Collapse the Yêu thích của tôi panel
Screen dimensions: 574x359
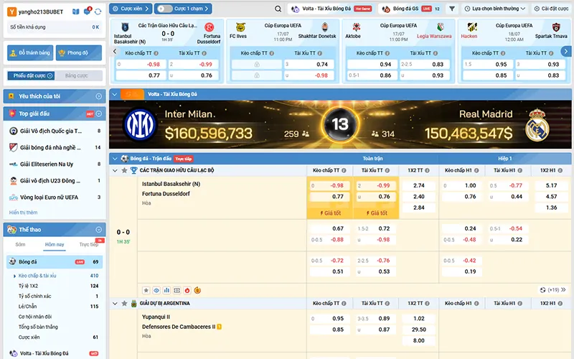coord(98,96)
